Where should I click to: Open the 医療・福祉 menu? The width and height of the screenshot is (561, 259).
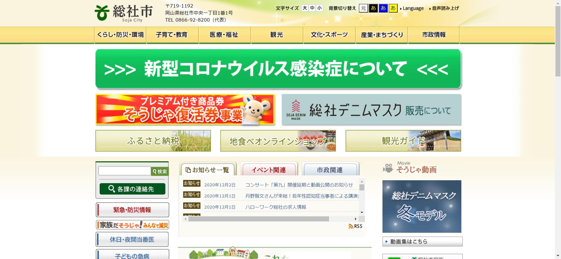click(x=225, y=35)
